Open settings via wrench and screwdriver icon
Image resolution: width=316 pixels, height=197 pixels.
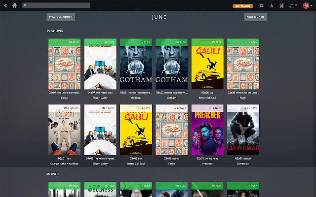coord(281,5)
